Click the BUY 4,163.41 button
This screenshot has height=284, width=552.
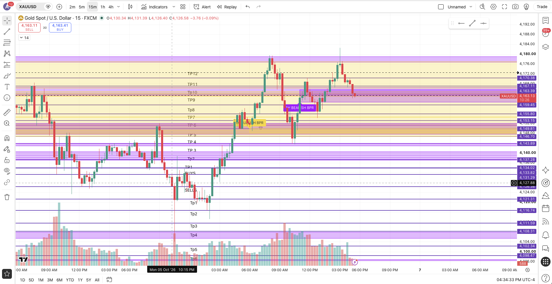(60, 27)
